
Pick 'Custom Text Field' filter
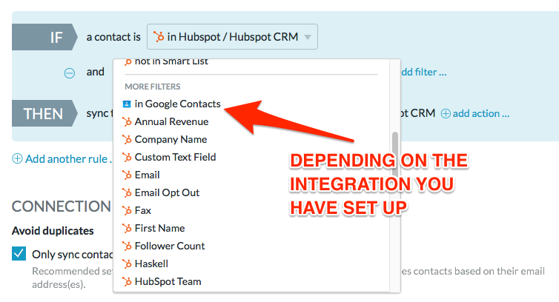click(176, 158)
